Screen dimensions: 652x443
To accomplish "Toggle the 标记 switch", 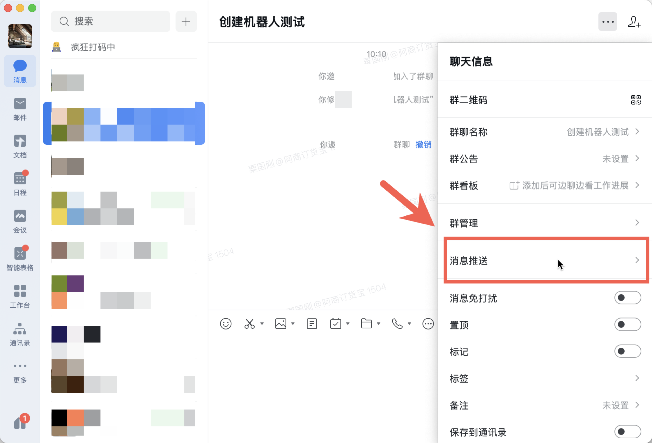I will click(628, 351).
